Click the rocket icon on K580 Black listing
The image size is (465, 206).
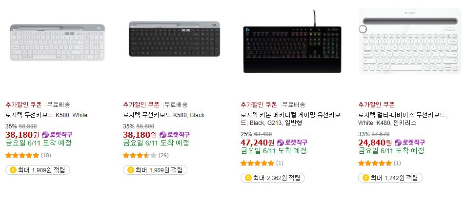(x=163, y=135)
